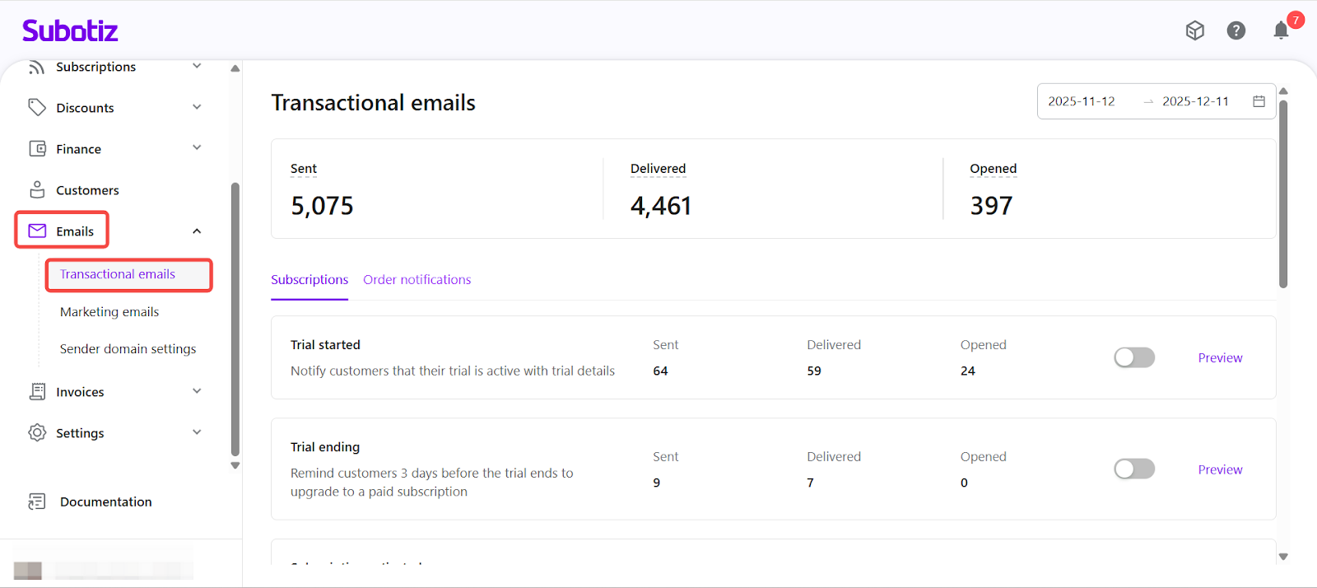Screen dimensions: 1317x588
Task: Click the Documentation icon in sidebar
Action: coord(37,502)
